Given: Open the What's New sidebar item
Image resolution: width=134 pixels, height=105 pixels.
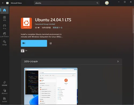Looking at the screenshot, I should 5,84.
